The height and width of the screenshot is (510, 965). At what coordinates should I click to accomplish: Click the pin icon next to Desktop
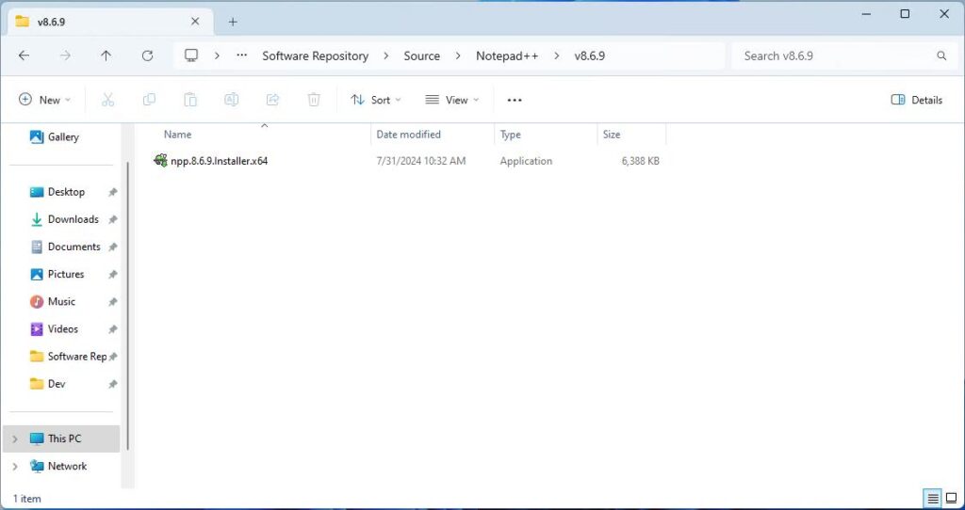pos(113,192)
